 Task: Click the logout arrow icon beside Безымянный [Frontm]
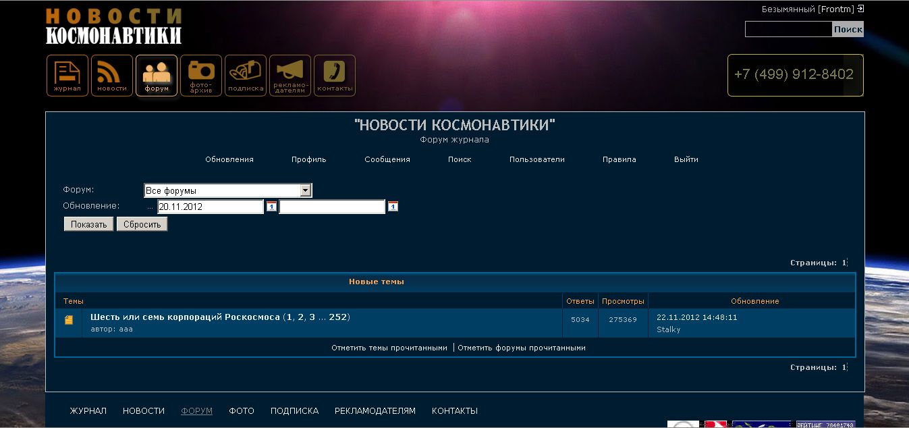pos(860,9)
